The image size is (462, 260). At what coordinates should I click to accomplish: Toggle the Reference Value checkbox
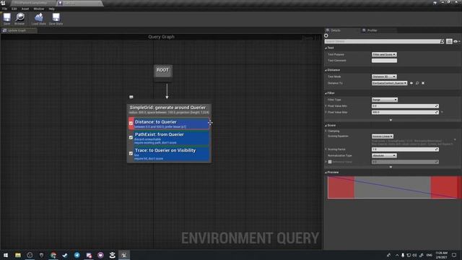[x=330, y=162]
